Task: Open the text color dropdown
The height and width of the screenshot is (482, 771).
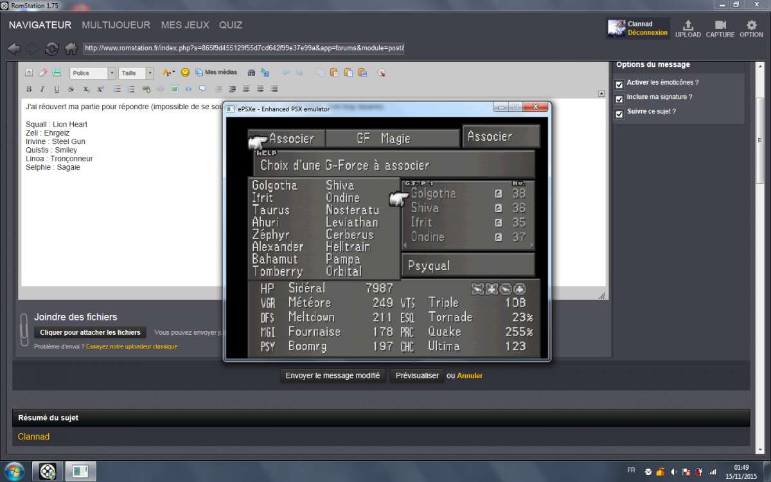Action: 168,73
